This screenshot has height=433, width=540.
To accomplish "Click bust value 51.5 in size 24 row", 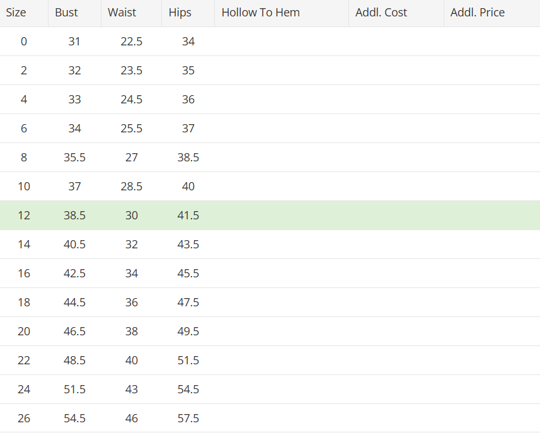I will click(74, 390).
